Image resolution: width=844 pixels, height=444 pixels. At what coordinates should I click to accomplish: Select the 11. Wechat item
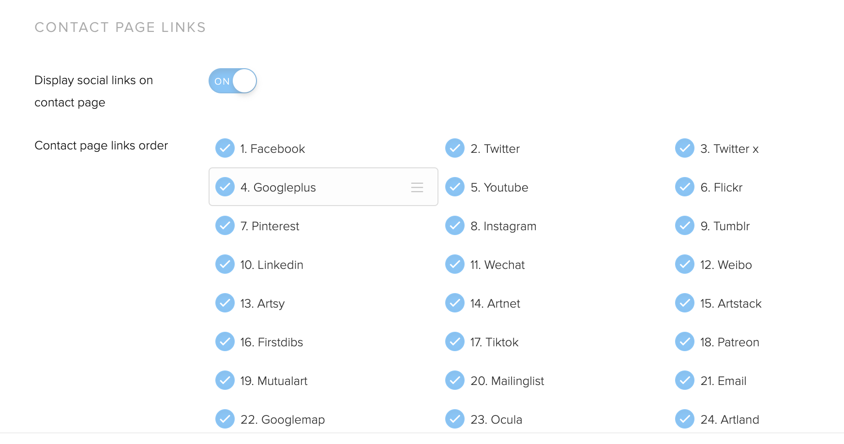pos(497,265)
